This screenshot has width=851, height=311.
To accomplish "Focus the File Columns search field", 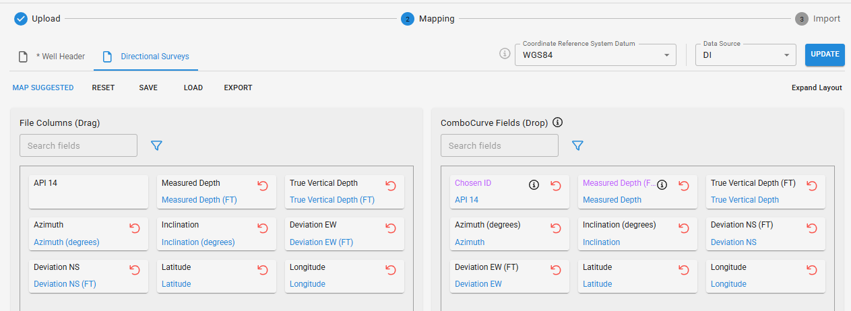I will tap(78, 145).
